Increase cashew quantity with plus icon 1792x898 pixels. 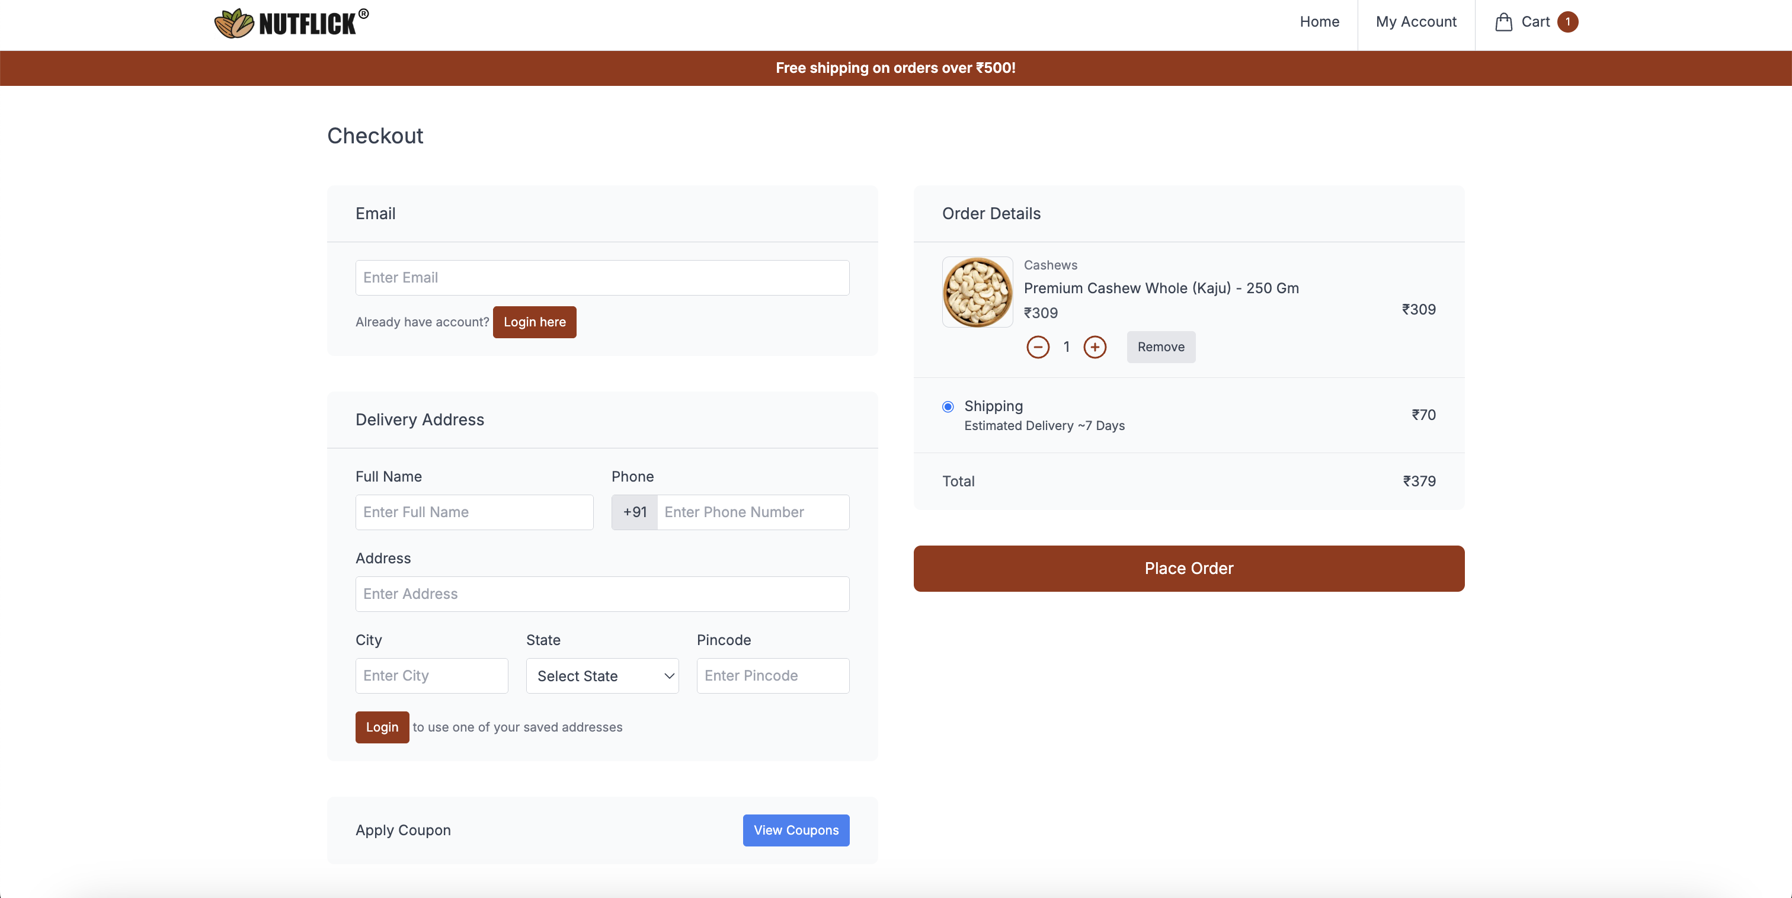[x=1095, y=347]
